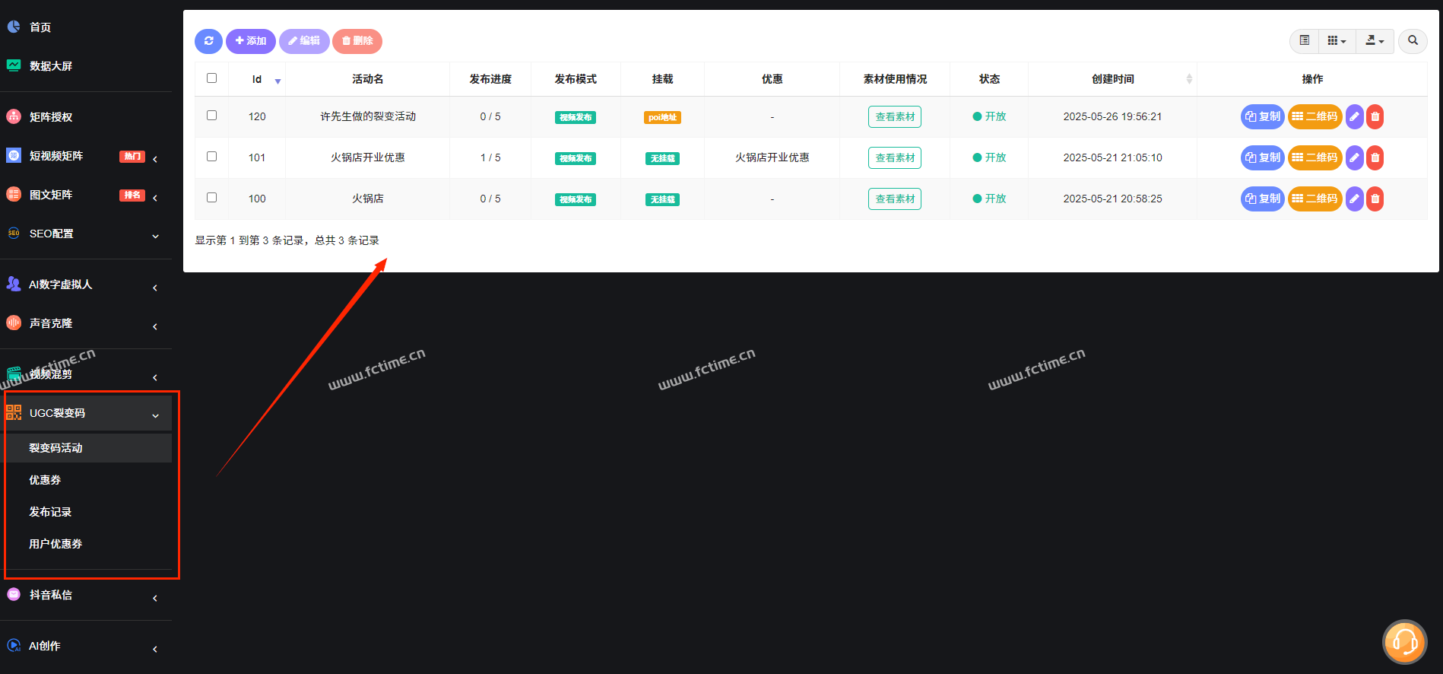1443x674 pixels.
Task: Click the 图文矩阵 sidebar icon
Action: 14,194
